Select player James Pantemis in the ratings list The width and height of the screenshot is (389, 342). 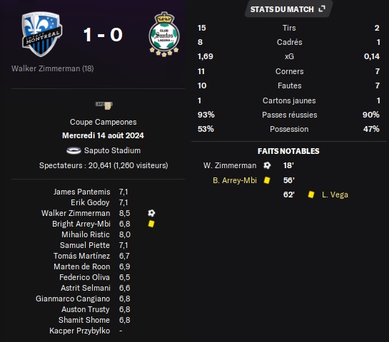(81, 192)
